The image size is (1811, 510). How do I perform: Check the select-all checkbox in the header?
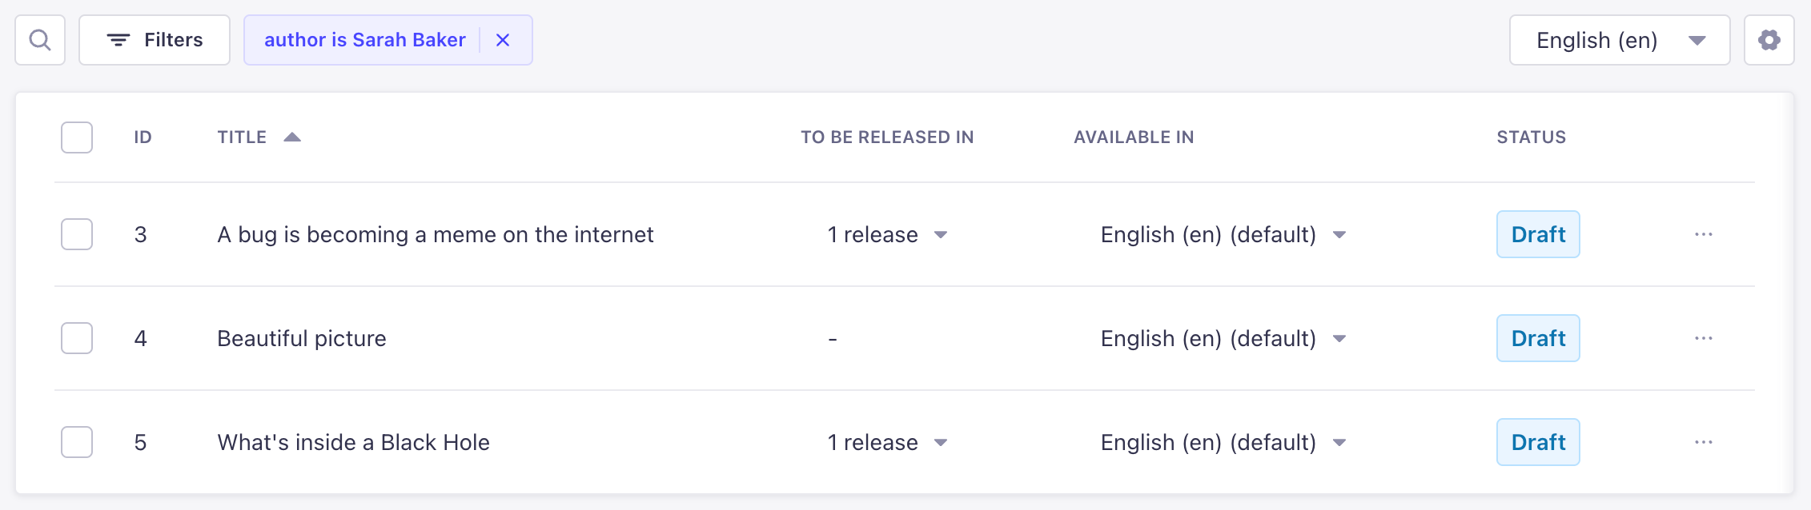(76, 137)
